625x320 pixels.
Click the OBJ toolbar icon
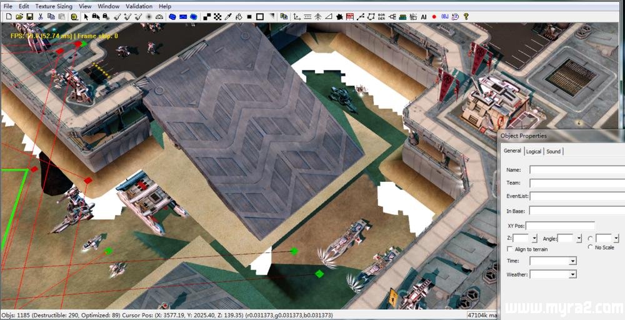[x=445, y=17]
